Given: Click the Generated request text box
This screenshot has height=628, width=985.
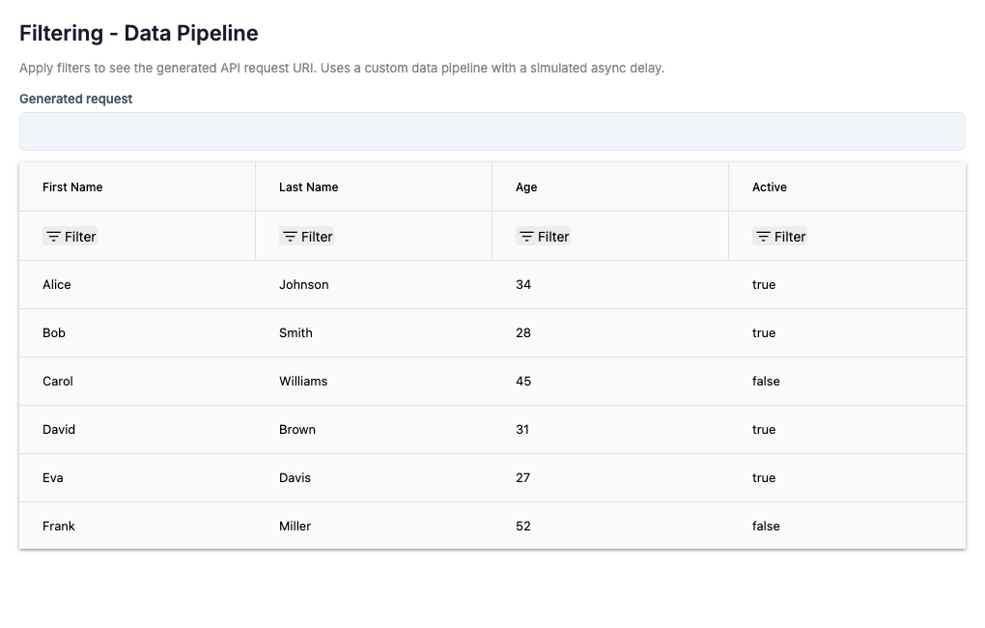Looking at the screenshot, I should tap(492, 131).
